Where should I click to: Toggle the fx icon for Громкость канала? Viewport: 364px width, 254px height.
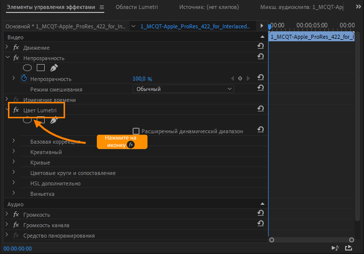pyautogui.click(x=16, y=225)
